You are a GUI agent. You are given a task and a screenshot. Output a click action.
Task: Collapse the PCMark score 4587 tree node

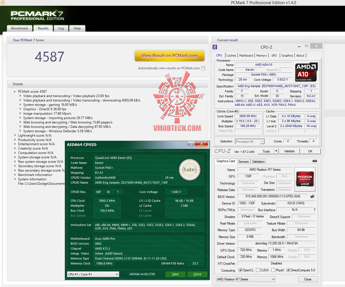coord(15,92)
